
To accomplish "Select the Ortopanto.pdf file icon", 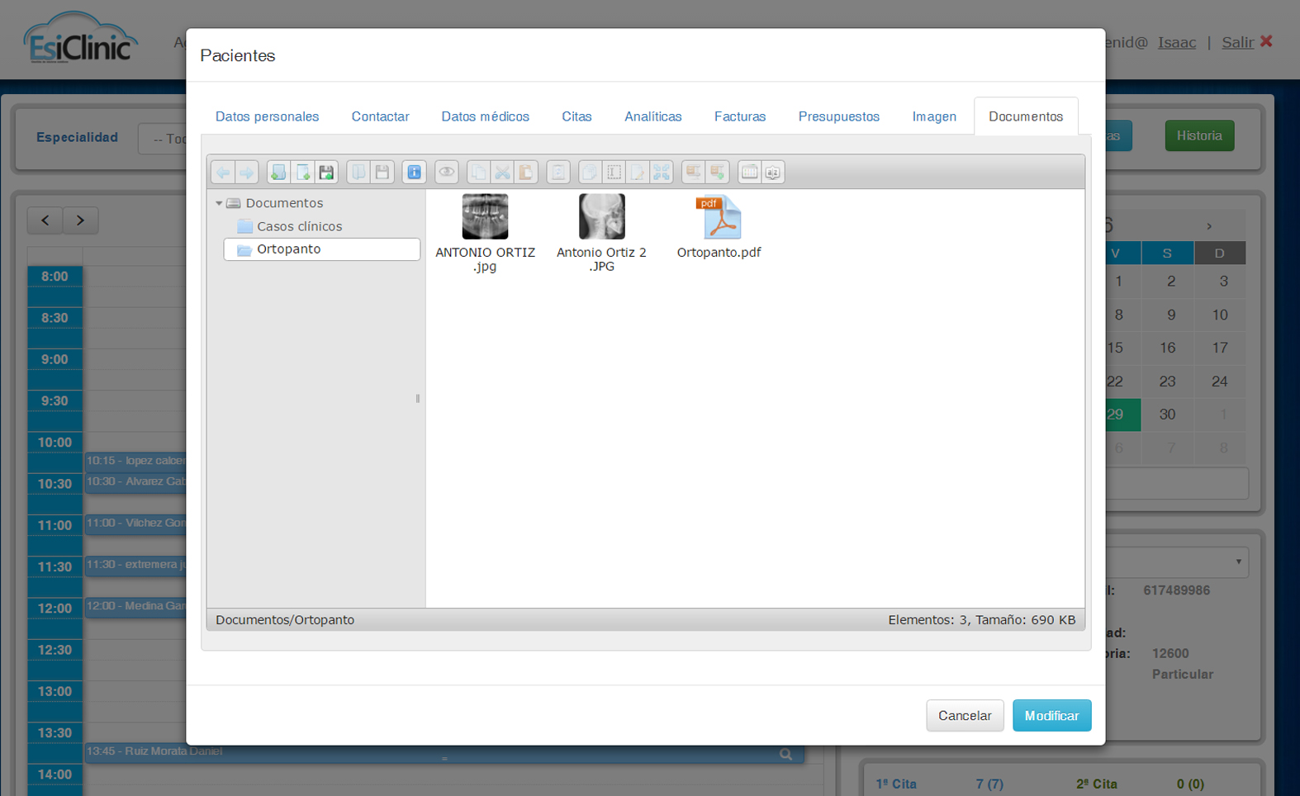I will [x=719, y=217].
